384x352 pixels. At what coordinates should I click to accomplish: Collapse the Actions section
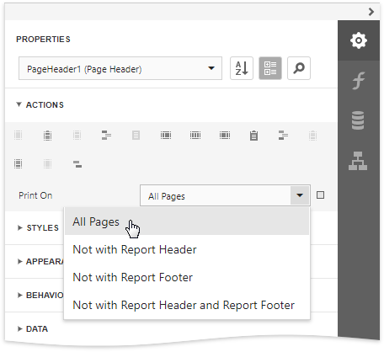click(x=40, y=105)
